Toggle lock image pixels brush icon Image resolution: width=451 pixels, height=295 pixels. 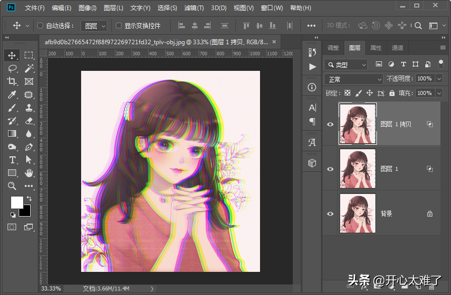click(x=358, y=93)
